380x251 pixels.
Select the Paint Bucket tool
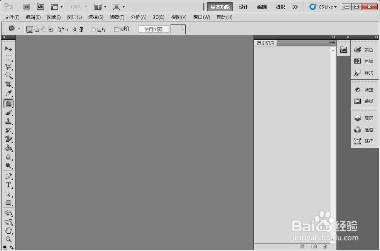point(8,148)
